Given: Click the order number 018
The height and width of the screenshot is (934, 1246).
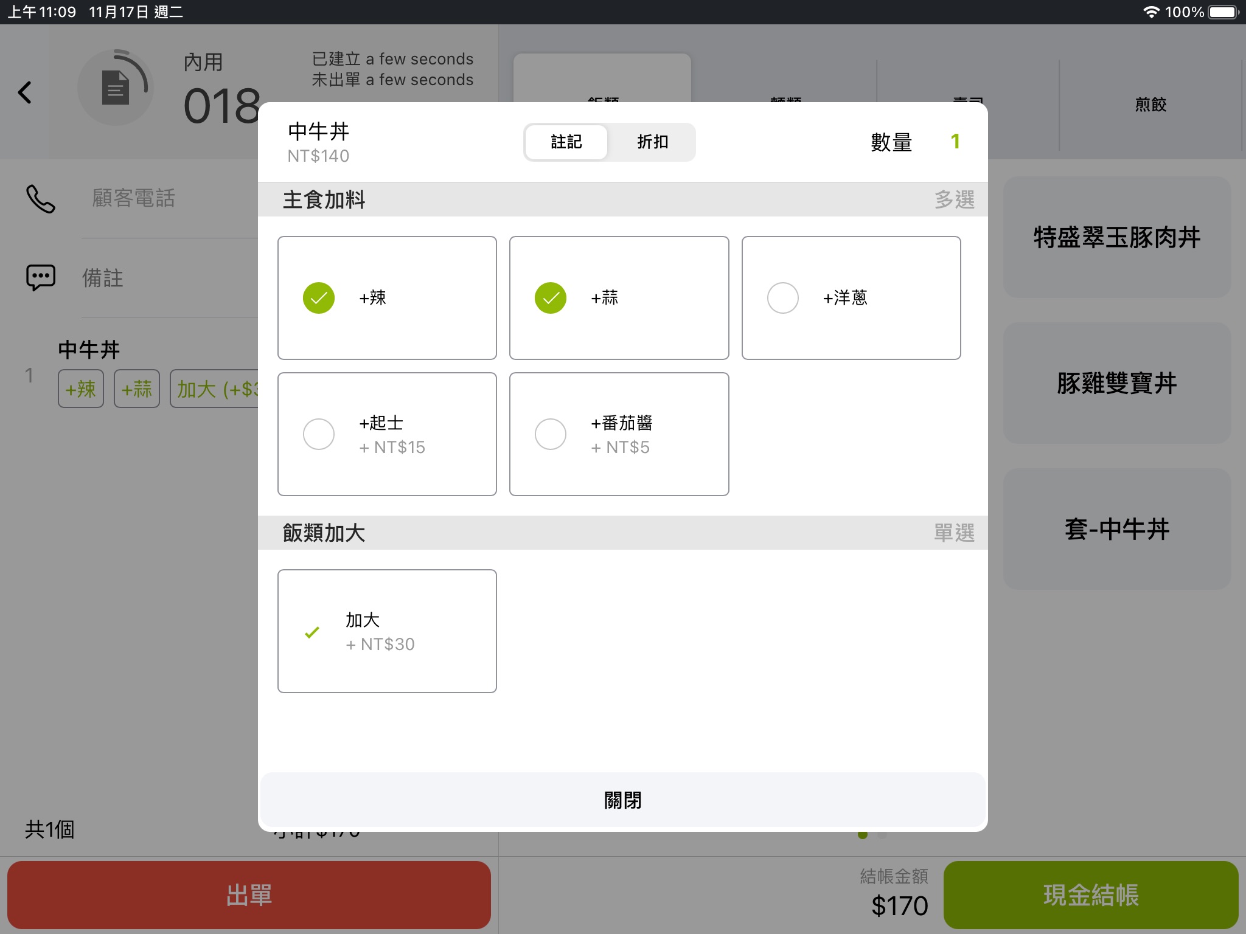Looking at the screenshot, I should click(222, 106).
